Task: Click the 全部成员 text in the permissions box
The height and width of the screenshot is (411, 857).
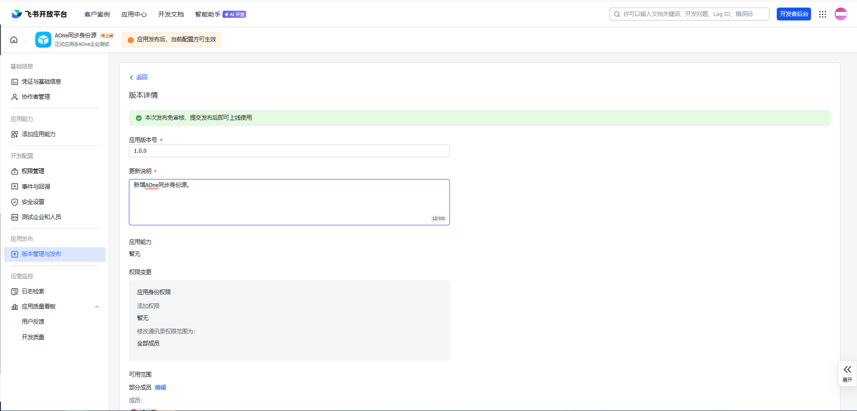Action: pyautogui.click(x=148, y=343)
